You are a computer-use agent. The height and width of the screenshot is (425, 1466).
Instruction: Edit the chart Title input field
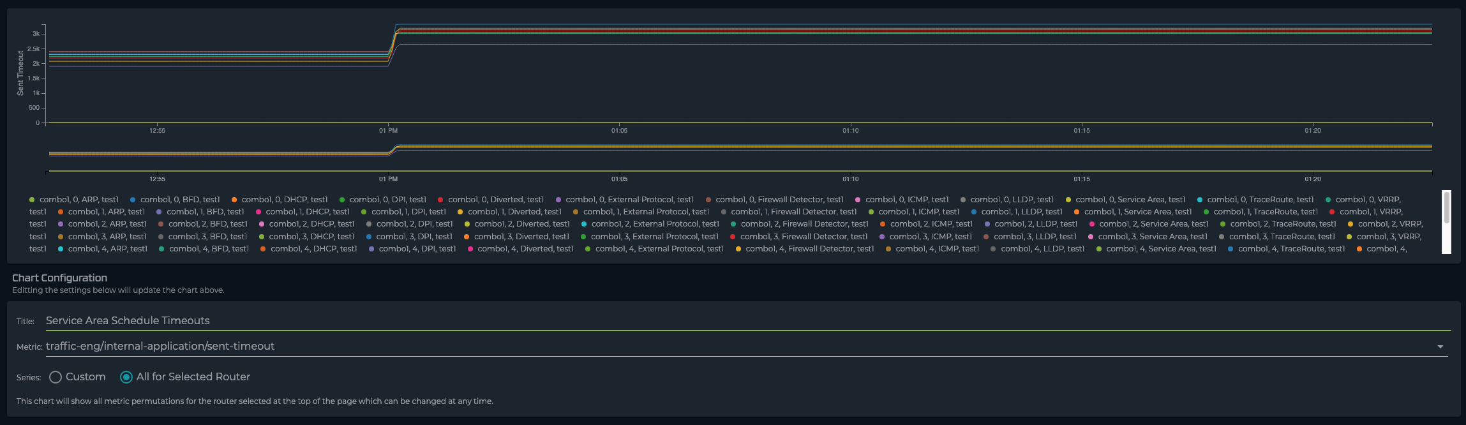pyautogui.click(x=748, y=320)
